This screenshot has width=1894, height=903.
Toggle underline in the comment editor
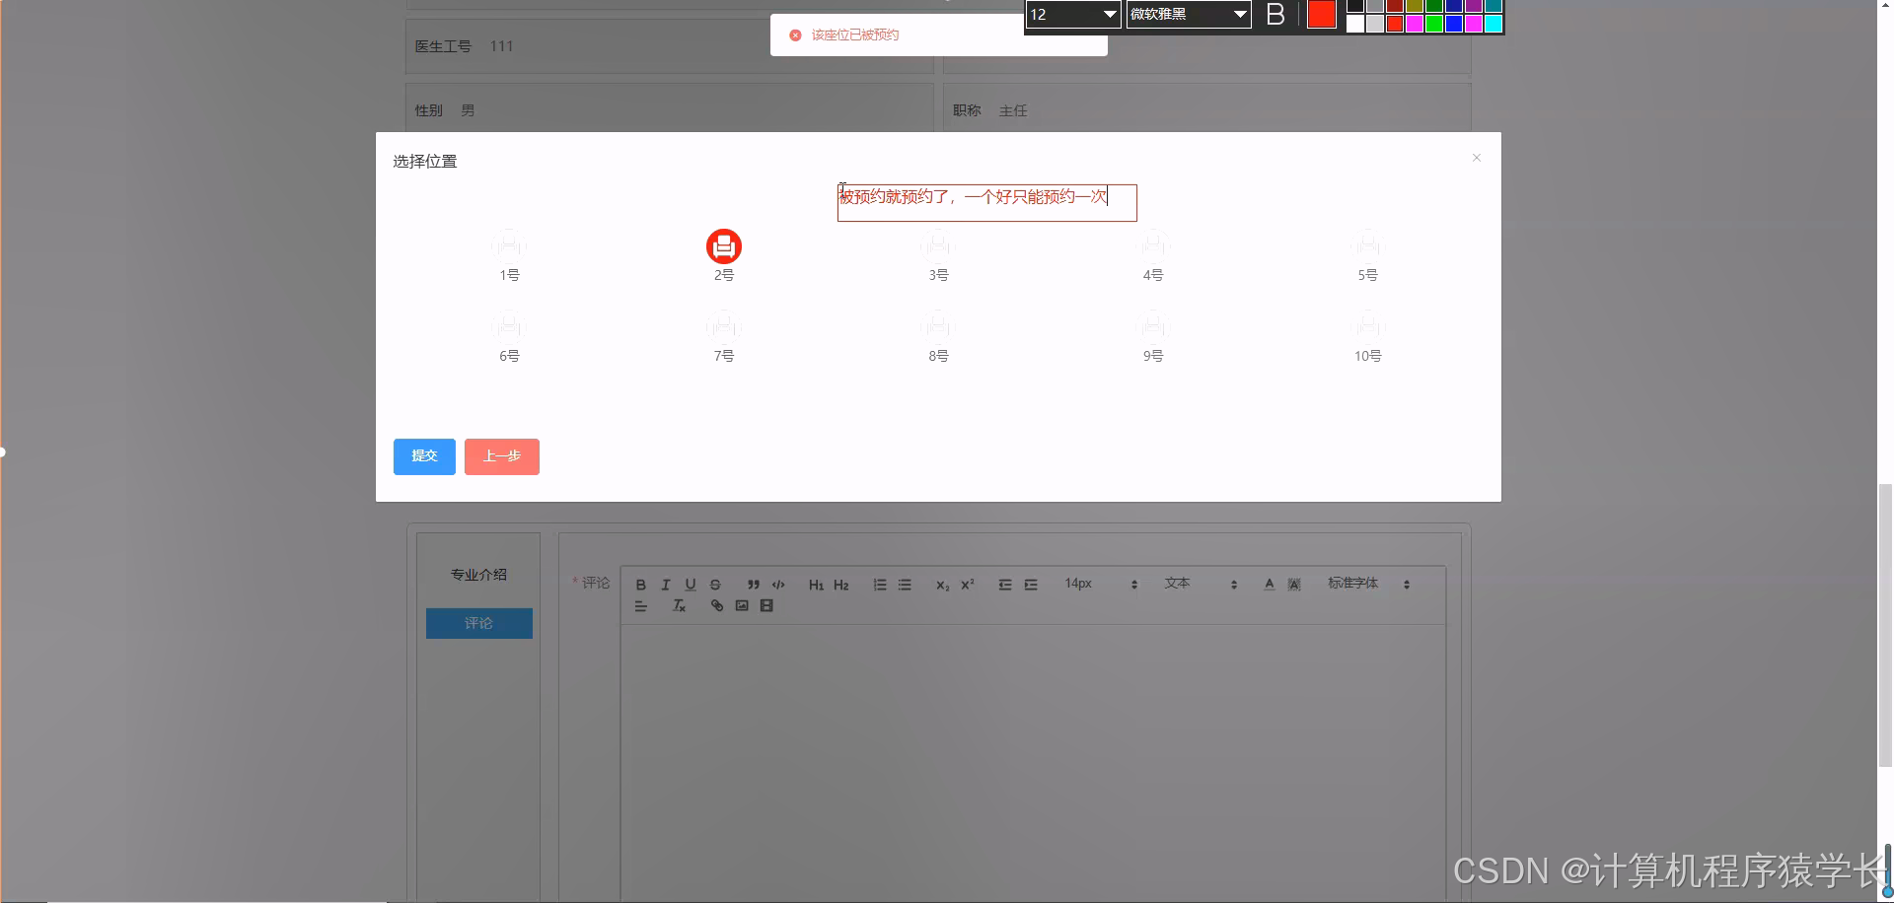pyautogui.click(x=691, y=585)
